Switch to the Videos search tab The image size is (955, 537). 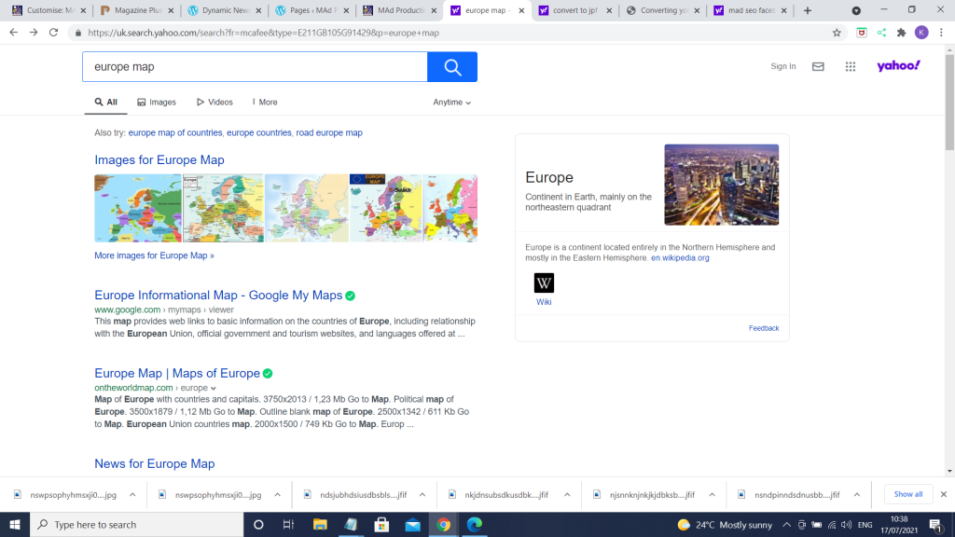pyautogui.click(x=215, y=103)
